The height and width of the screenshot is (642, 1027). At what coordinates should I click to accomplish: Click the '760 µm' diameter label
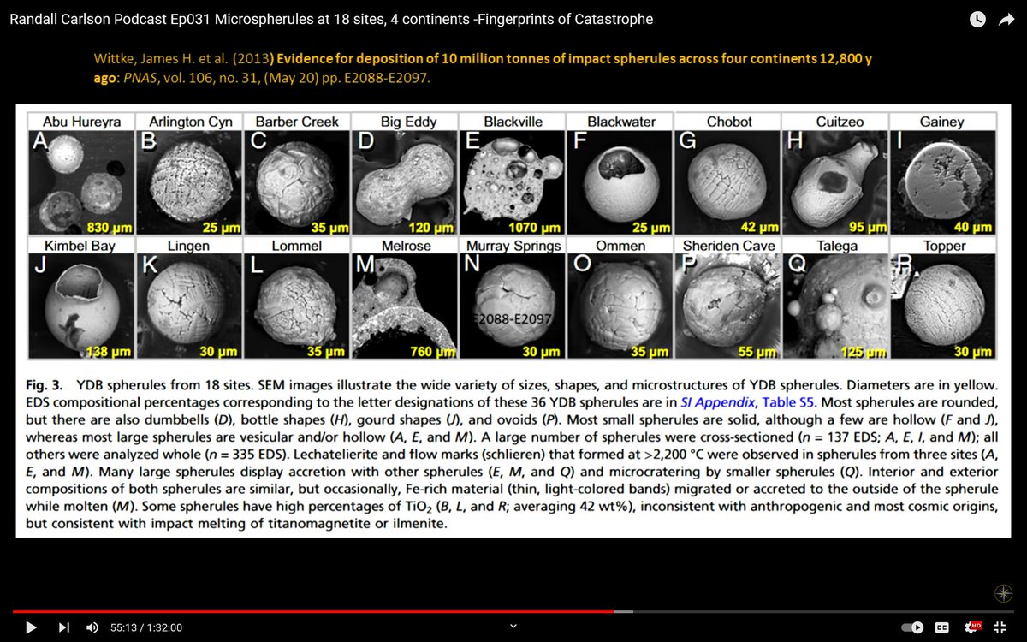point(433,352)
